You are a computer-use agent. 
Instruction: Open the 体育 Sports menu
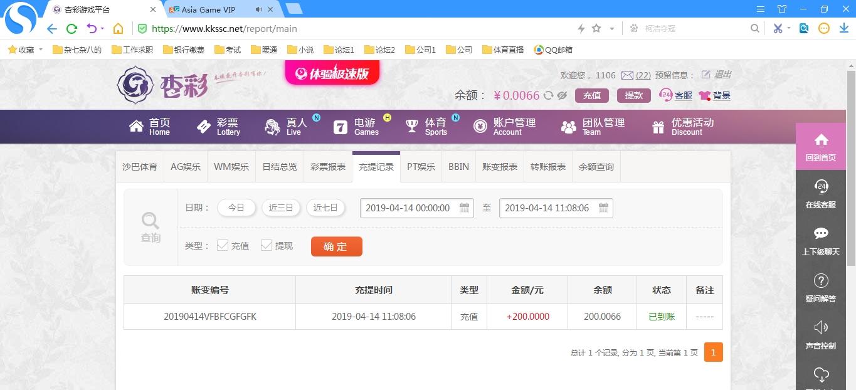point(426,127)
